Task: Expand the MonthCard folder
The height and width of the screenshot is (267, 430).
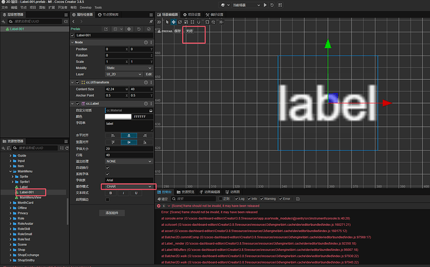Action: click(11, 203)
